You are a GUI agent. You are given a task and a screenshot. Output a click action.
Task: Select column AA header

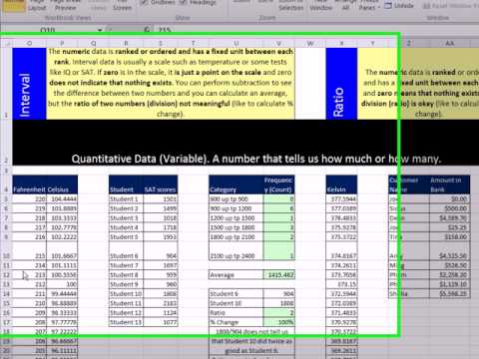[450, 43]
